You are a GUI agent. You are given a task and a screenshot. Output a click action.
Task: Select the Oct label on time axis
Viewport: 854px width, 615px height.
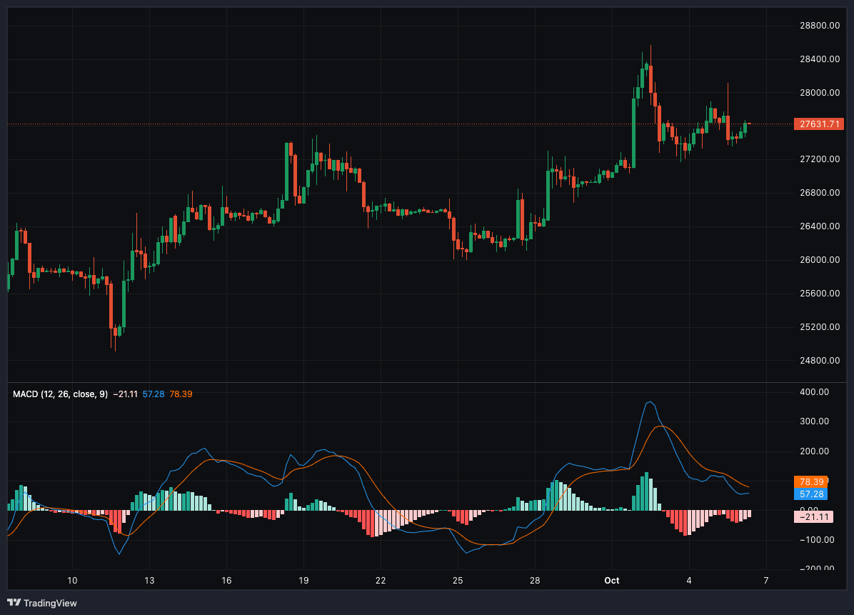pos(611,580)
